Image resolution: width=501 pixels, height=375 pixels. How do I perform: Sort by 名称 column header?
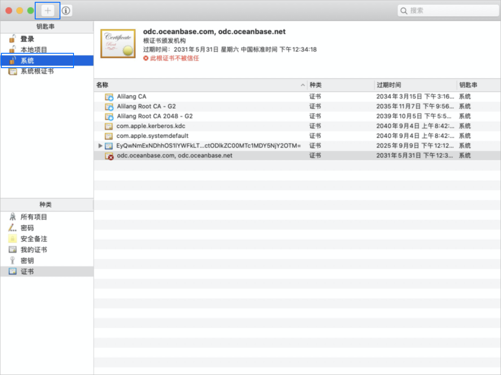pyautogui.click(x=201, y=85)
